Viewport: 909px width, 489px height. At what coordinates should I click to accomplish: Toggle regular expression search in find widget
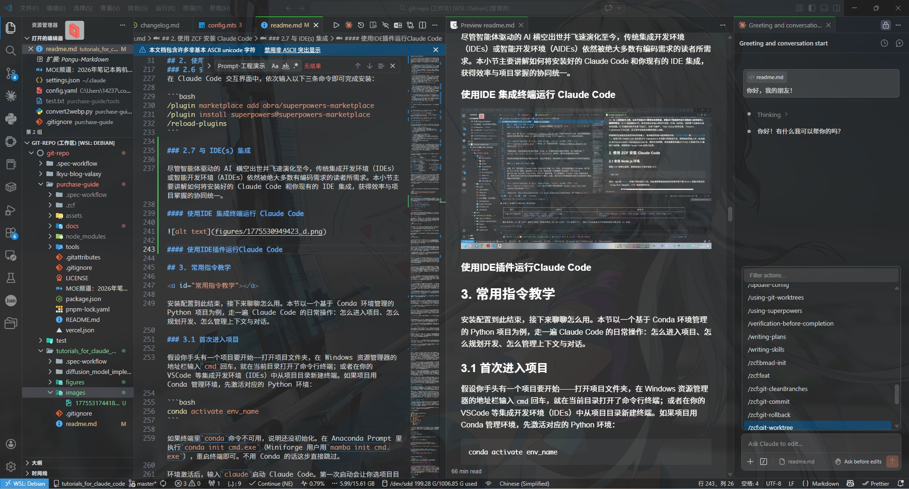pos(296,66)
